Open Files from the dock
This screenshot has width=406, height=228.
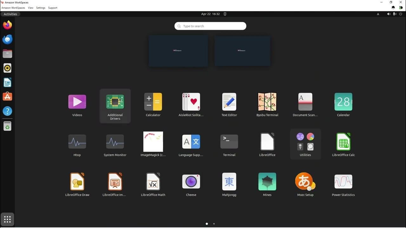coord(7,54)
